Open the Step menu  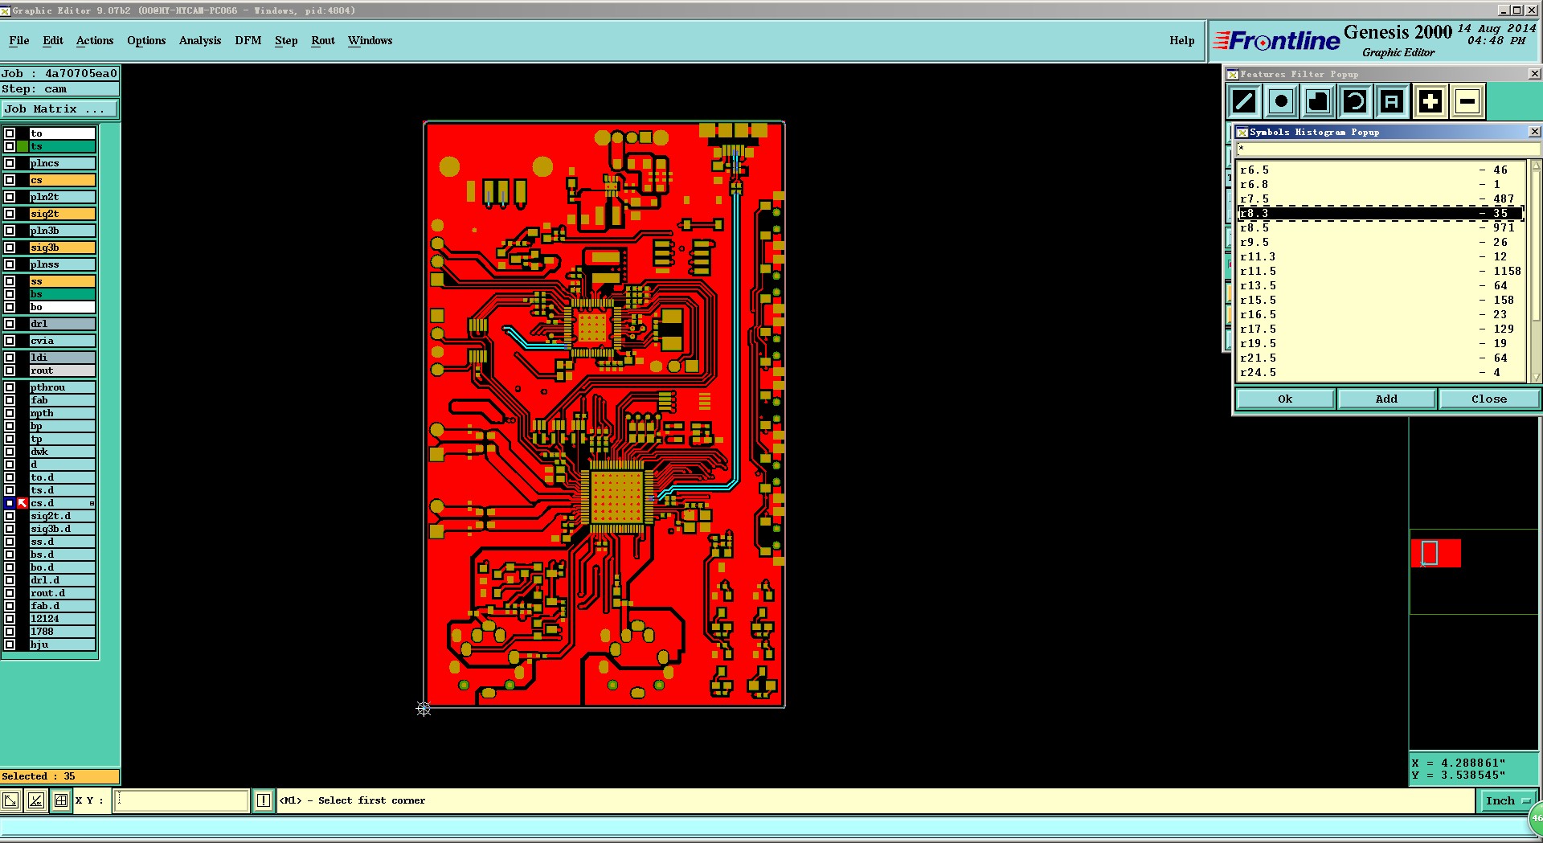(286, 40)
